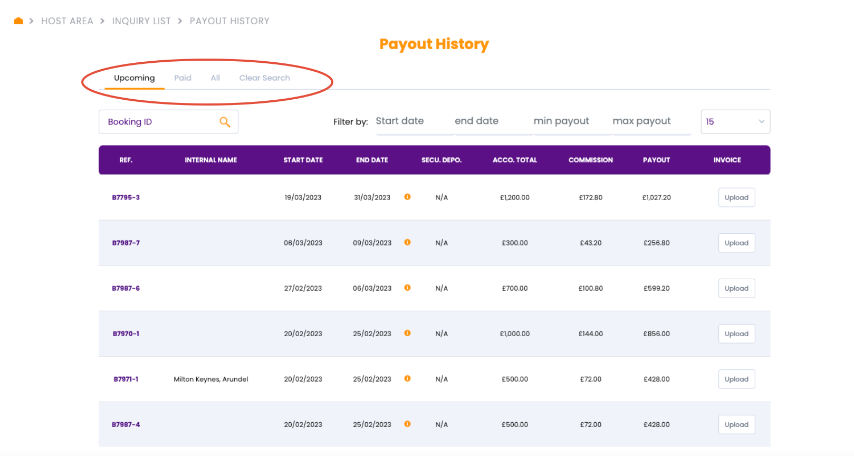Expand the rows-per-page dropdown showing 15

735,122
